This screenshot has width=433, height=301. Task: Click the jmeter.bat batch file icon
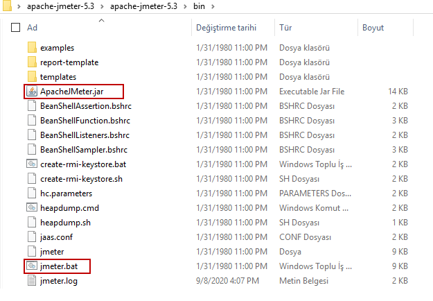[x=32, y=266]
